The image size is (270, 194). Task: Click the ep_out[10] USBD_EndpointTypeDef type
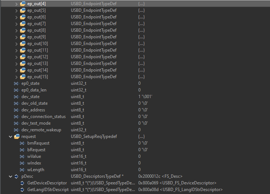tap(94, 44)
